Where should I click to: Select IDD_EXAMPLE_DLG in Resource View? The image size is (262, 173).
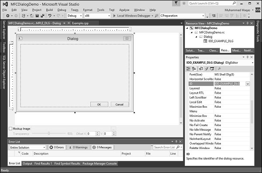[221, 41]
